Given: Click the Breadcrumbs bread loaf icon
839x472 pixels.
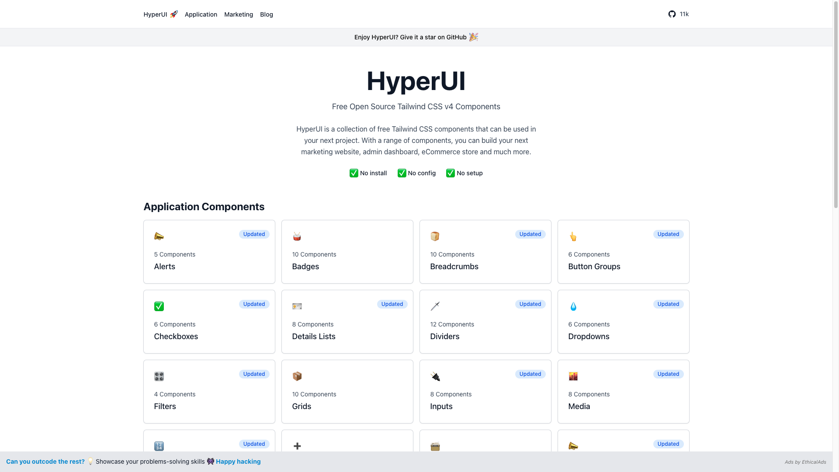Looking at the screenshot, I should tap(435, 236).
